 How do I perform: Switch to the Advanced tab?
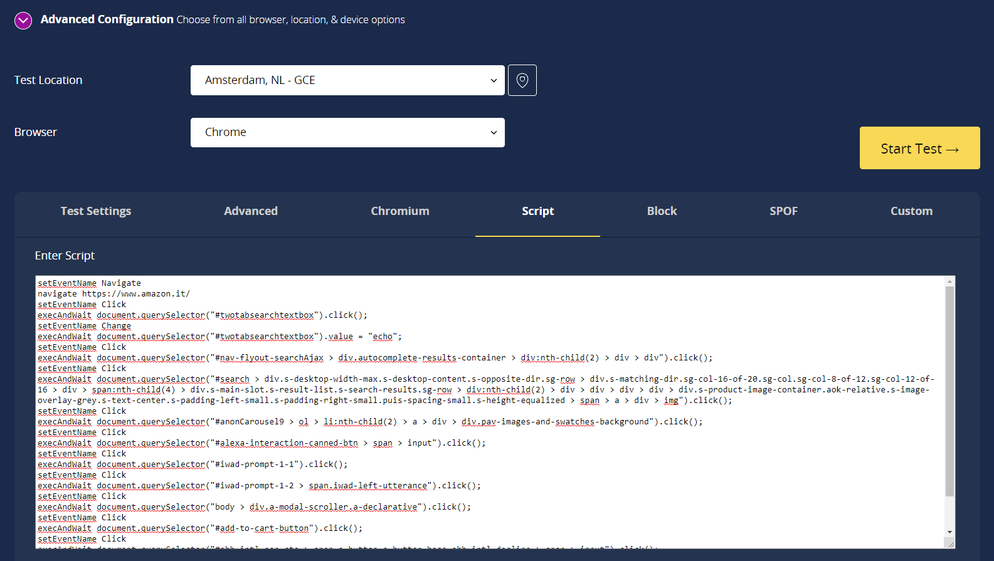pos(251,211)
